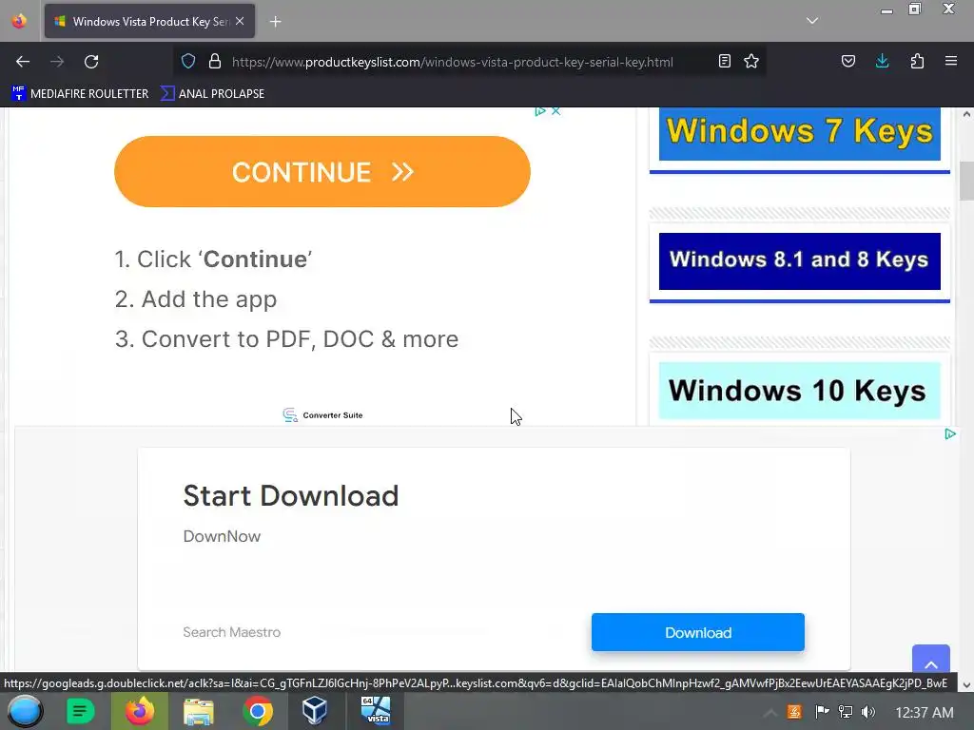The width and height of the screenshot is (974, 730).
Task: Click the 12:37 AM clock
Action: coord(925,712)
